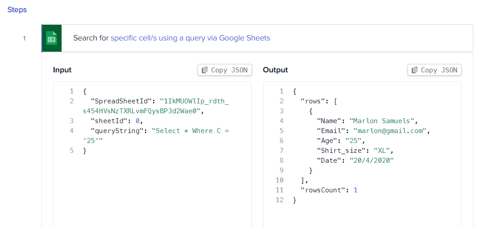Viewport: 477px width, 227px height.
Task: Select step number 1
Action: tap(24, 38)
